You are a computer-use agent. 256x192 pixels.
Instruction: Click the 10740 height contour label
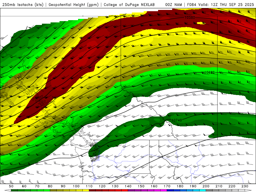coord(177,120)
